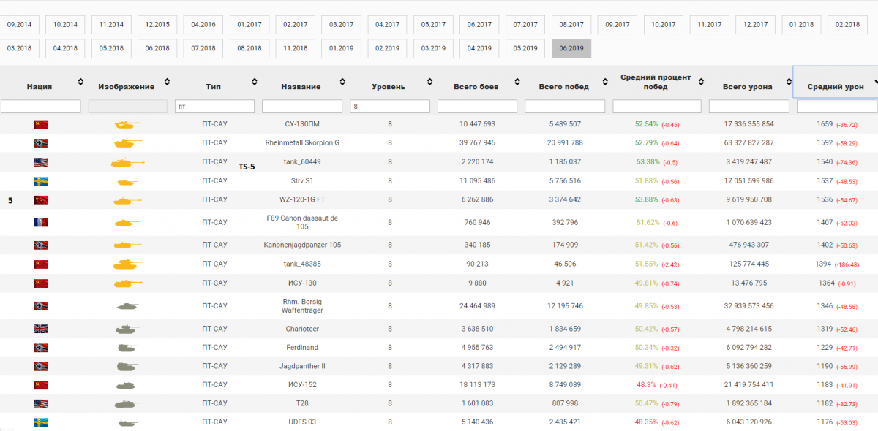Open the 09.2014 statistics period
Screen dimensions: 878x431
click(19, 24)
